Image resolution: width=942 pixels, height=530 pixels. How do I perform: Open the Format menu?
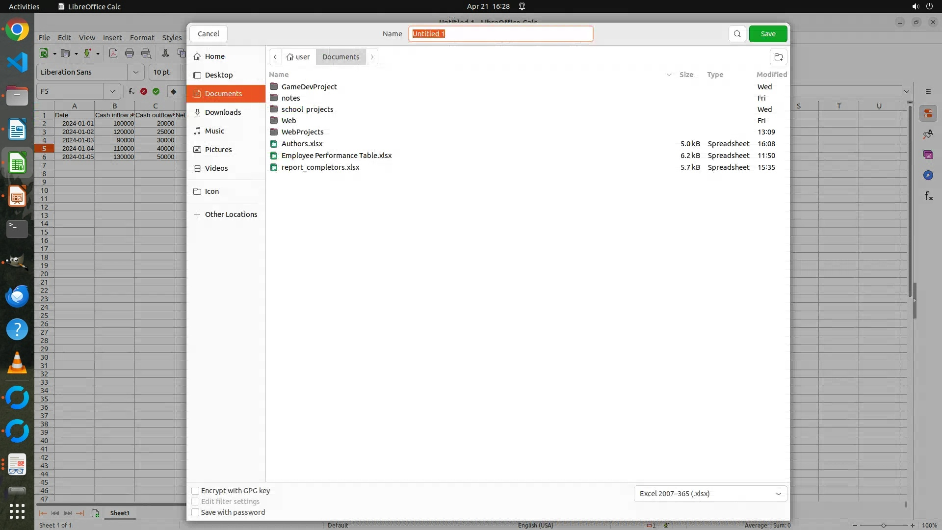142,38
